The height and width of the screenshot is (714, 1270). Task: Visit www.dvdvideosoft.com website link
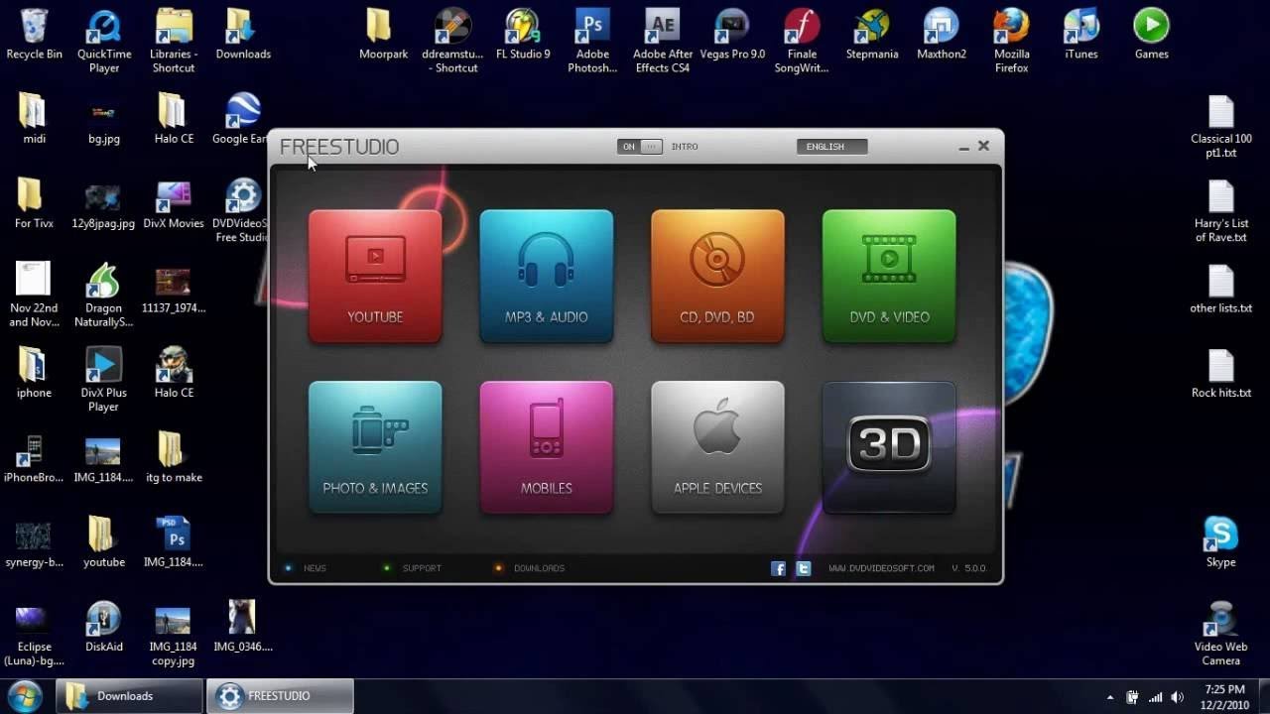click(881, 568)
